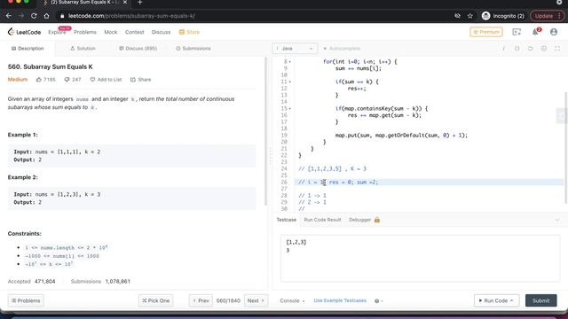Click Pick One random problem
Screen dimensions: 568x319
click(156, 301)
